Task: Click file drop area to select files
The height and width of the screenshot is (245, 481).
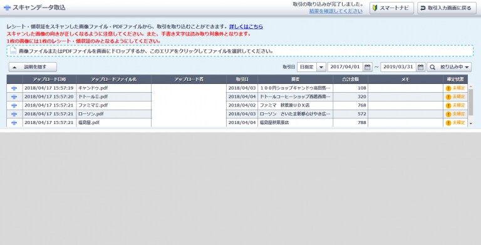Action: click(240, 51)
